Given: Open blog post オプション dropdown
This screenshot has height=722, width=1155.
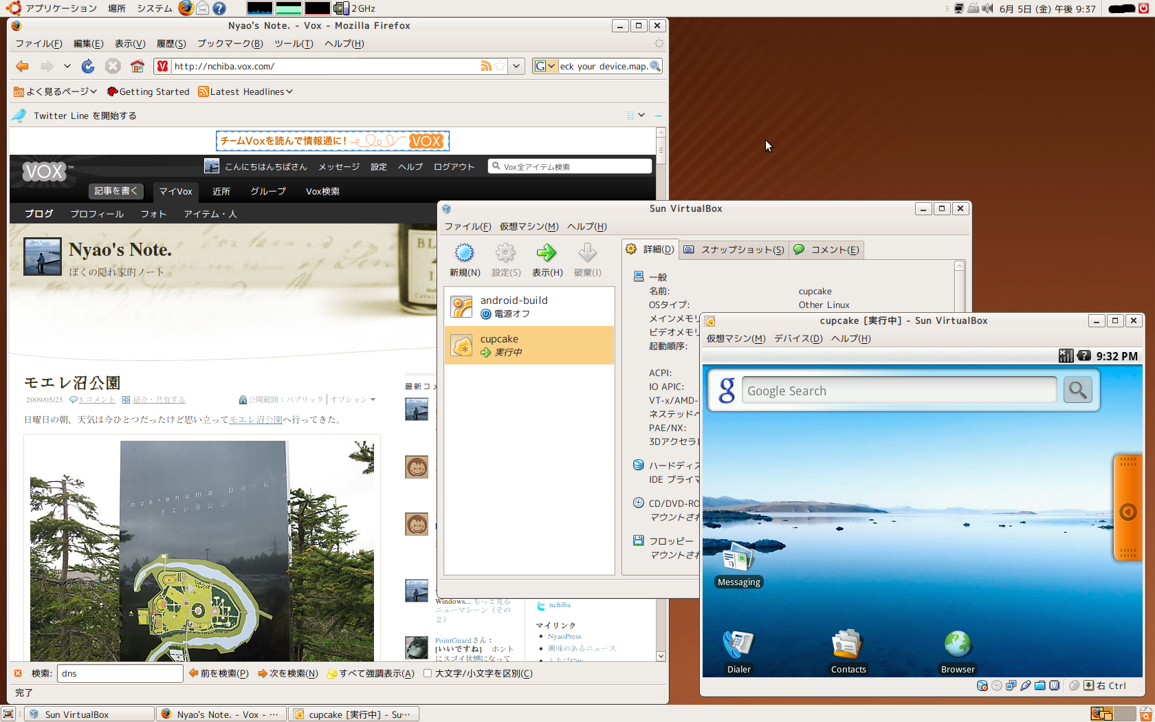Looking at the screenshot, I should coord(353,400).
